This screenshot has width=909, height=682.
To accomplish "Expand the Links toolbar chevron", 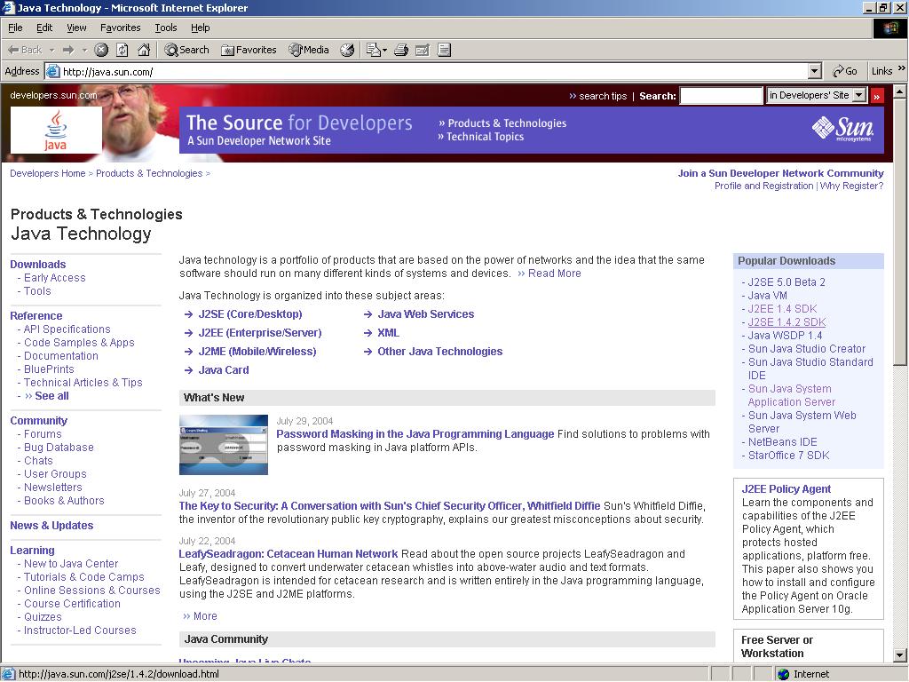I will pyautogui.click(x=902, y=68).
